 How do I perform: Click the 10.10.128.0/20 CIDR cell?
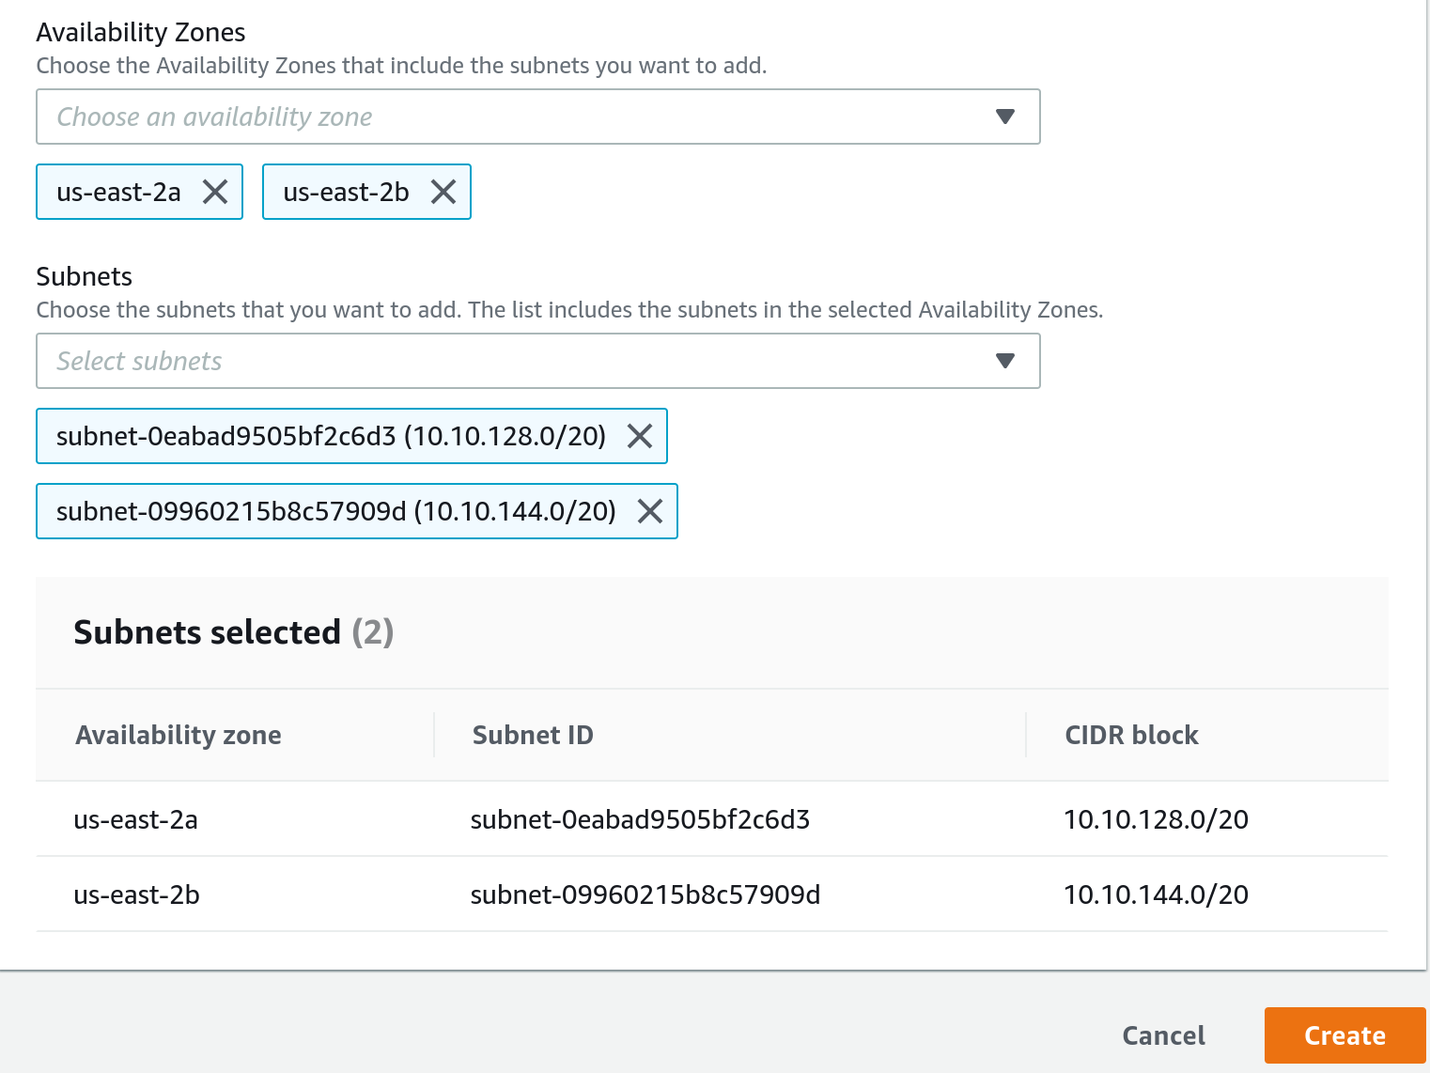pos(1156,819)
